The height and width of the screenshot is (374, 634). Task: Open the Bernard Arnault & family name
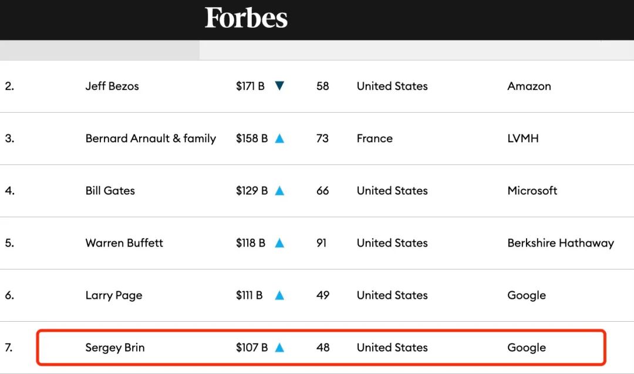pyautogui.click(x=151, y=139)
